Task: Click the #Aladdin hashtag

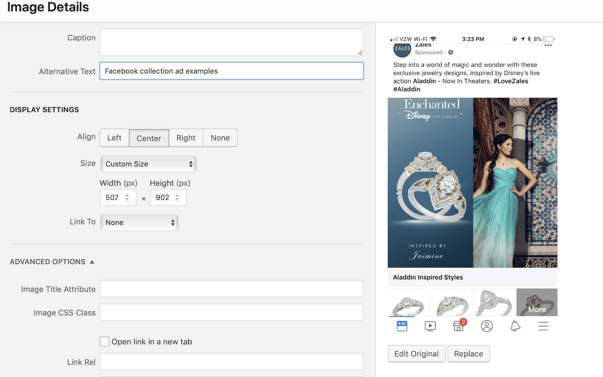Action: point(407,89)
